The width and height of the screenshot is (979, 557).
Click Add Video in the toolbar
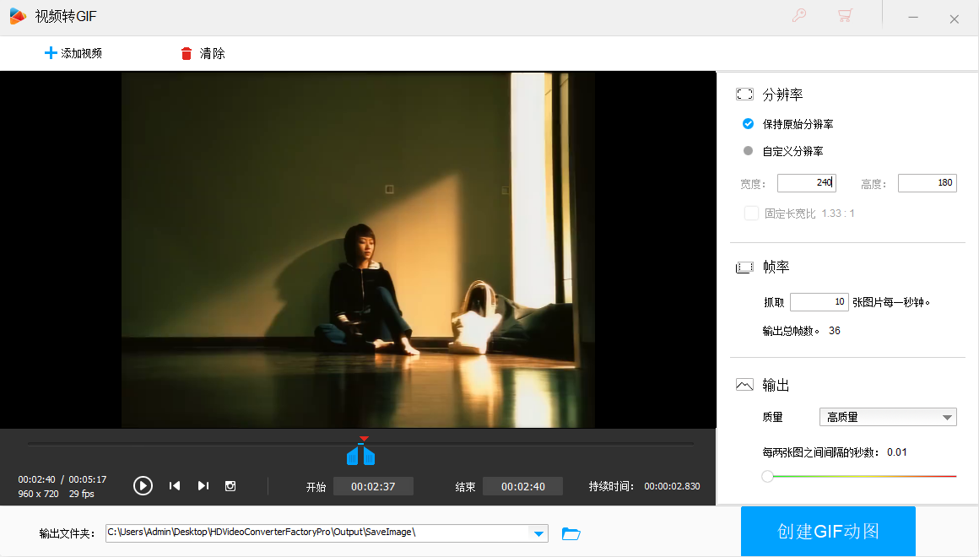click(73, 54)
